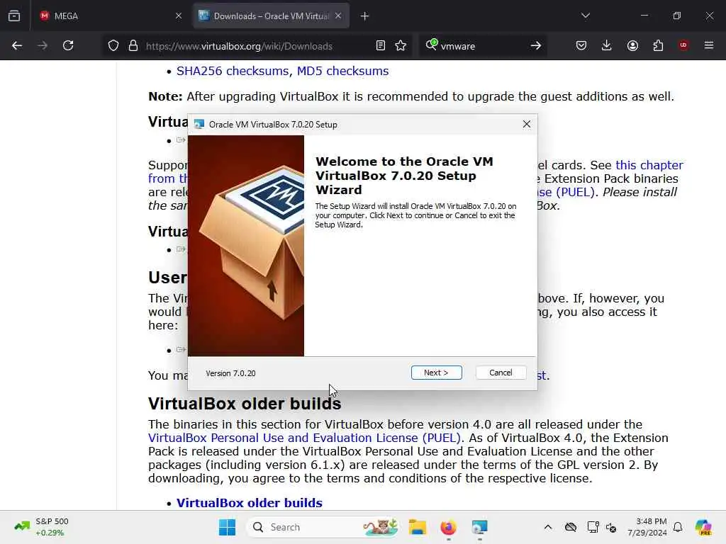Open Copilot preview icon
The width and height of the screenshot is (726, 544).
point(703,527)
